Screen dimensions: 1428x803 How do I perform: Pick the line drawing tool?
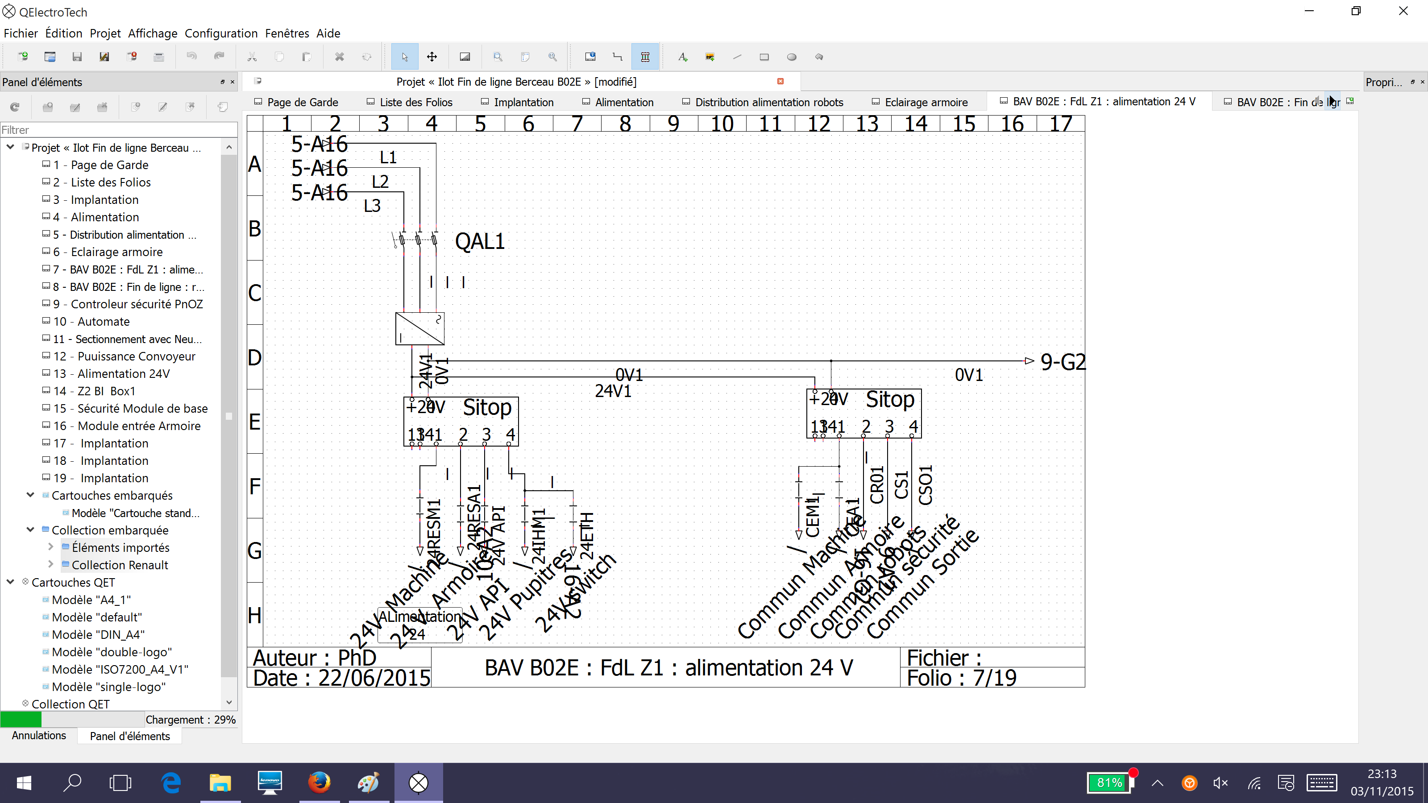coord(737,57)
